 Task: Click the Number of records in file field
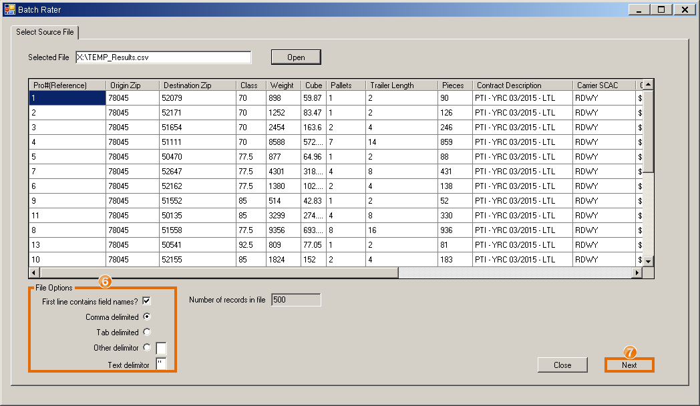pyautogui.click(x=296, y=300)
